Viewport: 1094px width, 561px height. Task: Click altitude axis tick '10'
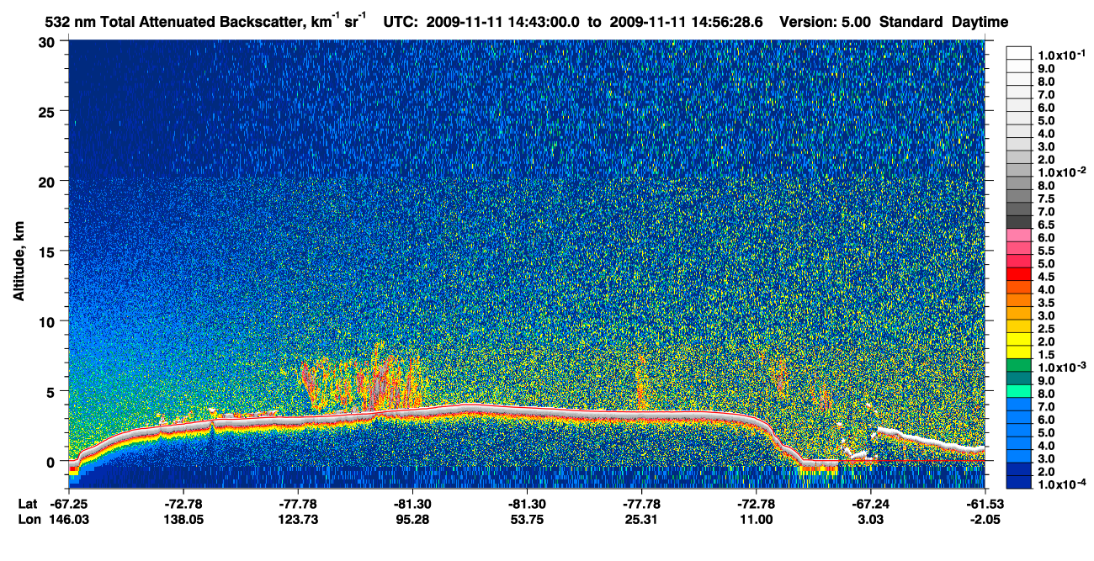[47, 320]
